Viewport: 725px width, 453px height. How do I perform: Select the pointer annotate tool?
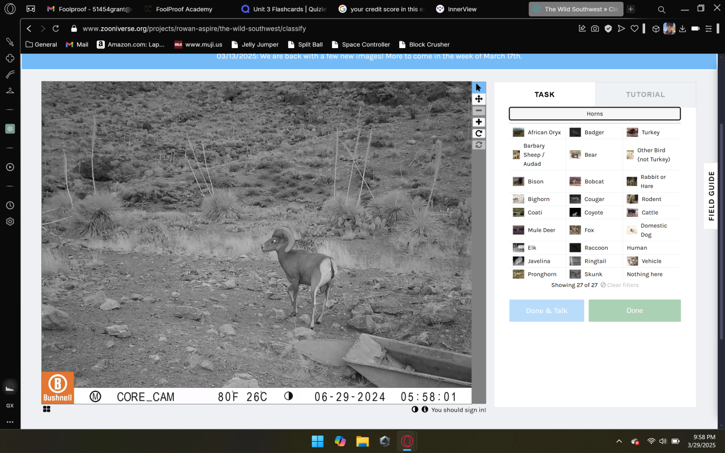pos(479,88)
